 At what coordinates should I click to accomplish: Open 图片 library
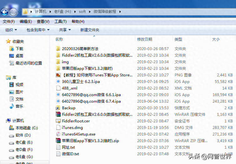[16, 92]
